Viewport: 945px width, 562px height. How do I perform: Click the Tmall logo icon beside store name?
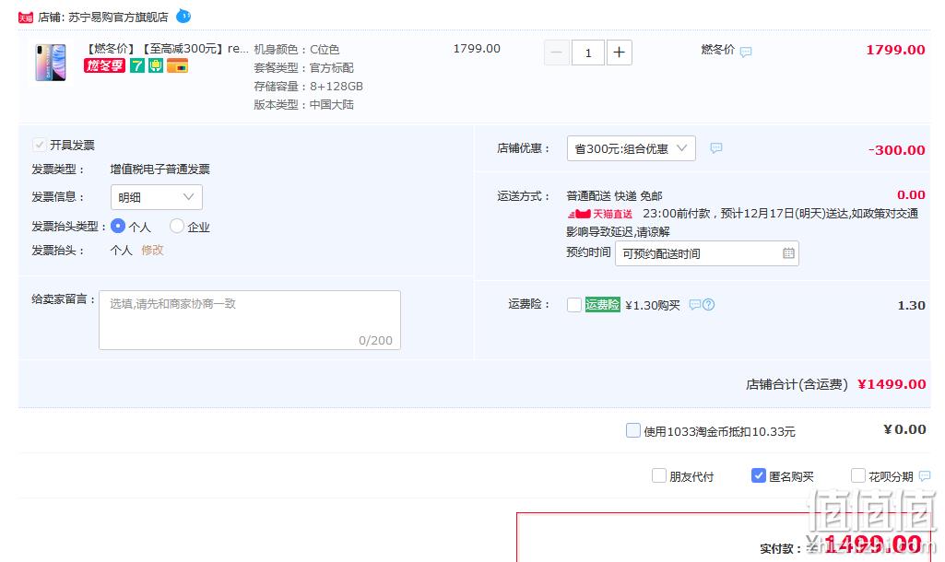coord(25,18)
